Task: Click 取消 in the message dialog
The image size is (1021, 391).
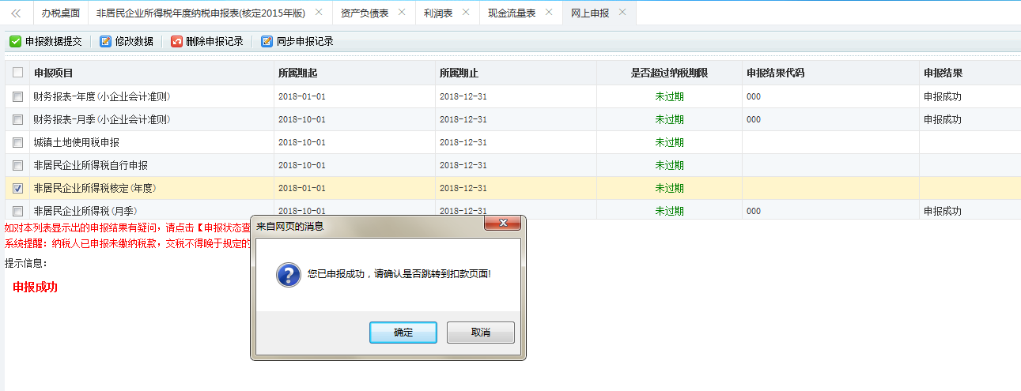Action: [x=481, y=333]
